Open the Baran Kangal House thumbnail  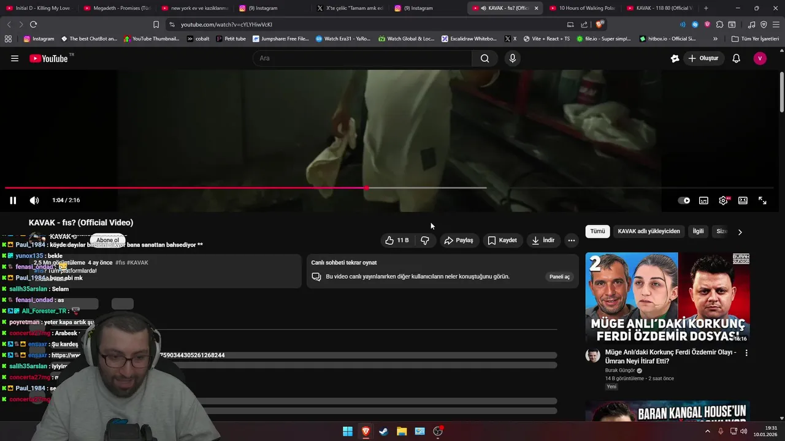pos(667,412)
